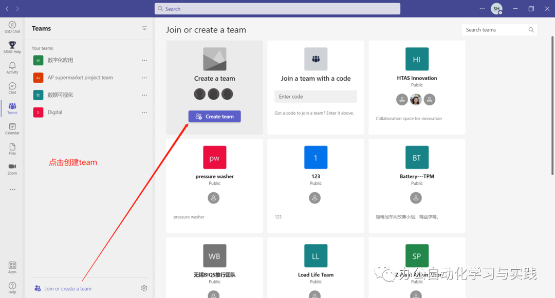Click the Battery---TPM BT tile icon
The image size is (555, 298).
tap(417, 158)
